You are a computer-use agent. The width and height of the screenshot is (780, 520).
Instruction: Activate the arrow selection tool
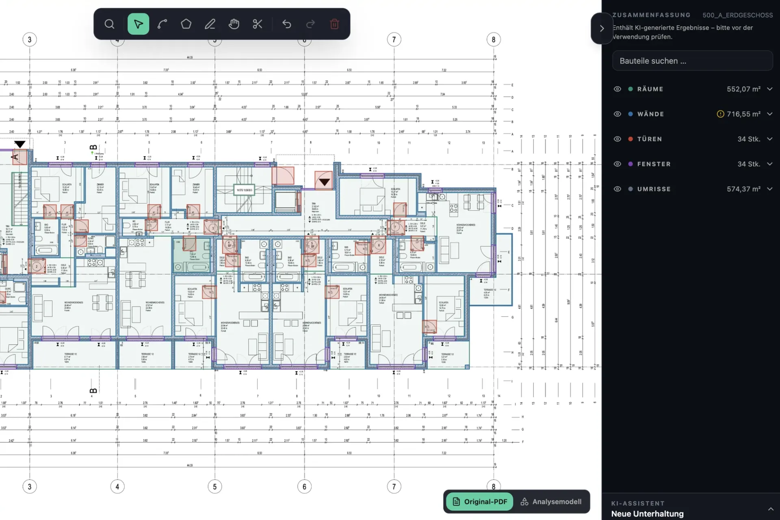coord(138,24)
